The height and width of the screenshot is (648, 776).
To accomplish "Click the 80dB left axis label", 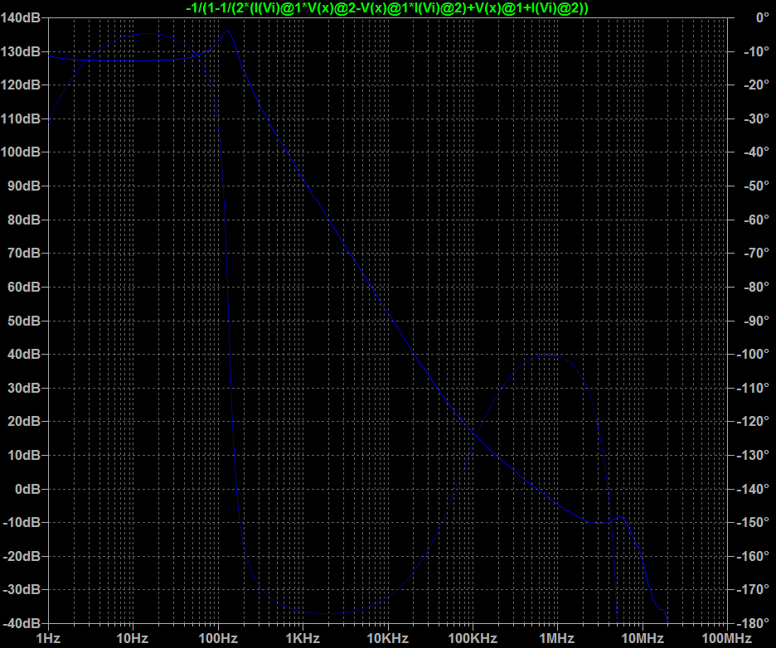I will coord(24,220).
